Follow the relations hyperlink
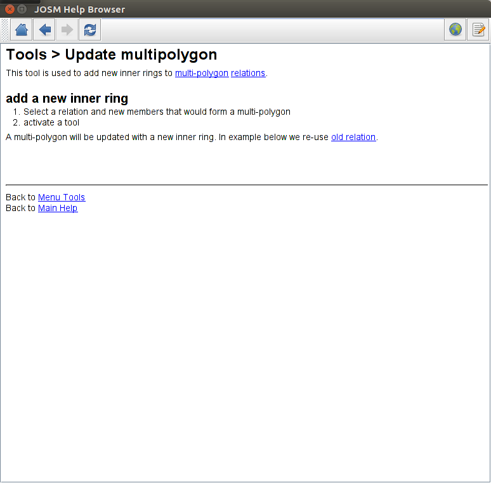 248,73
